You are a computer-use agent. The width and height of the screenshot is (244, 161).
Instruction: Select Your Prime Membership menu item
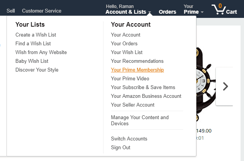pyautogui.click(x=137, y=70)
